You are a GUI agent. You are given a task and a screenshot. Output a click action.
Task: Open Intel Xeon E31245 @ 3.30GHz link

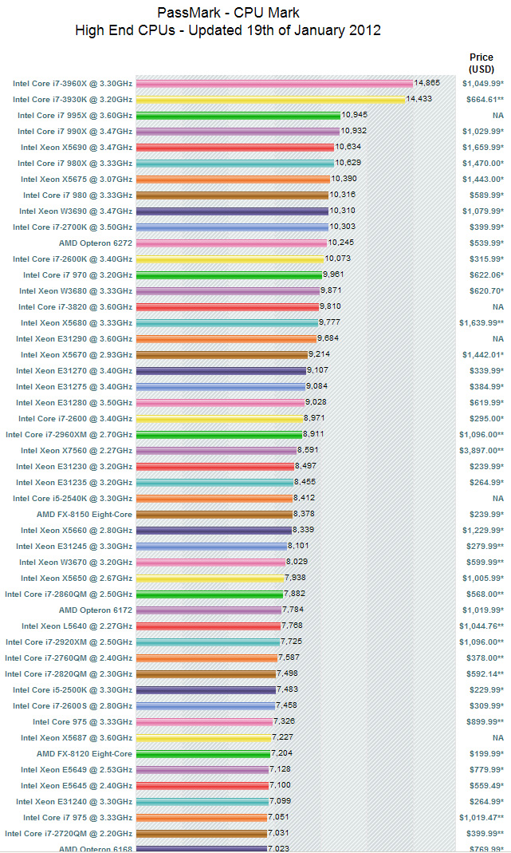[74, 546]
